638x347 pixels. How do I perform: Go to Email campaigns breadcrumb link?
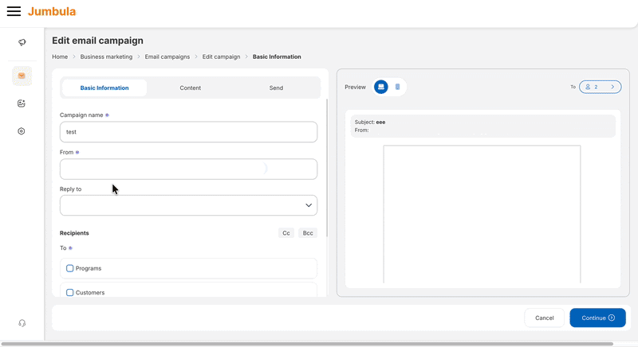167,57
